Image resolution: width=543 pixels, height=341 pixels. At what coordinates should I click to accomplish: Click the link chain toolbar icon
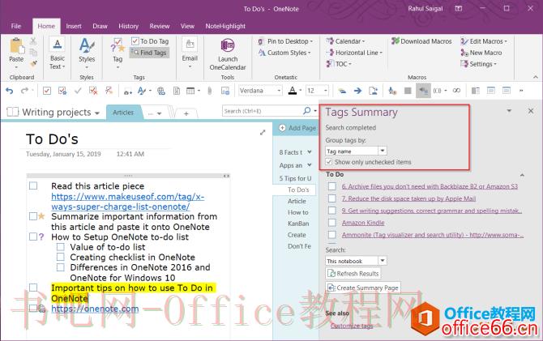tap(456, 91)
